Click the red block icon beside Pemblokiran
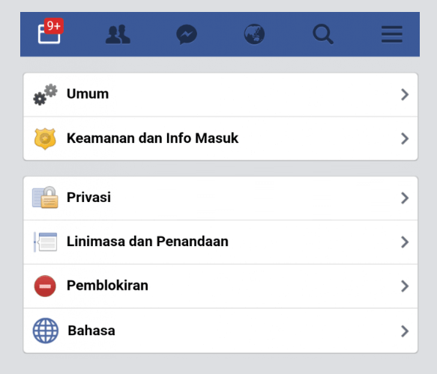Image resolution: width=437 pixels, height=374 pixels. click(x=45, y=286)
